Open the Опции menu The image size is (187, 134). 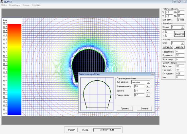(x=26, y=5)
